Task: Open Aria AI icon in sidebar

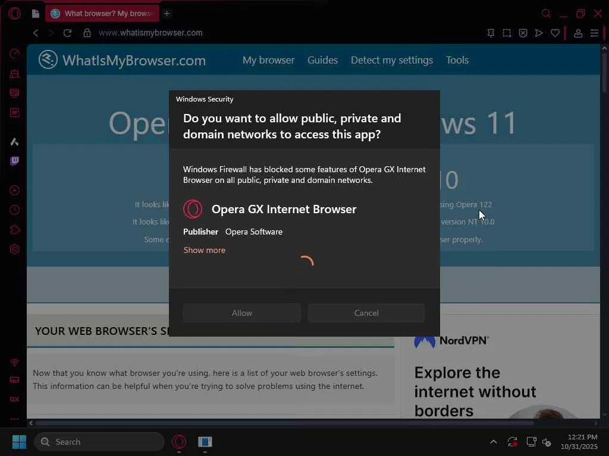Action: tap(14, 142)
